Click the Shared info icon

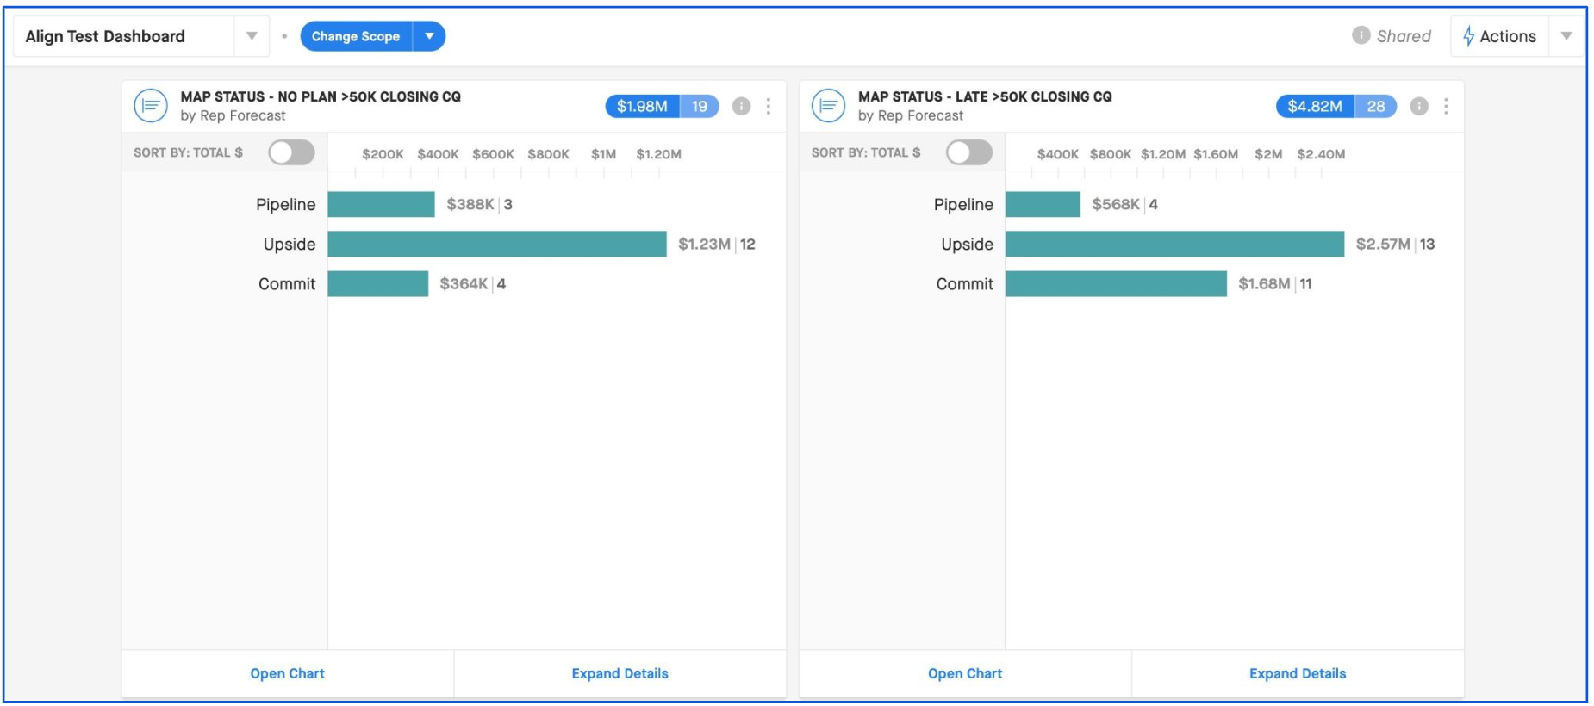[x=1361, y=35]
